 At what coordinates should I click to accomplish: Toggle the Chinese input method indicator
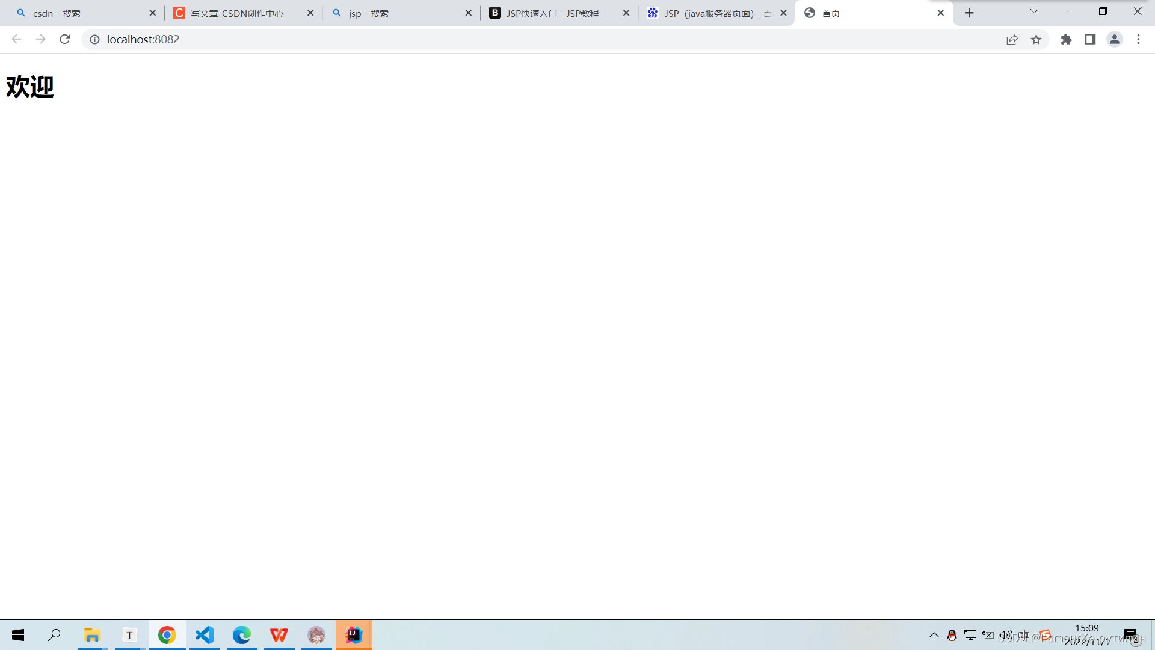pyautogui.click(x=1024, y=635)
